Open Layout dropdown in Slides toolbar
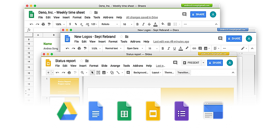 pos(157,73)
